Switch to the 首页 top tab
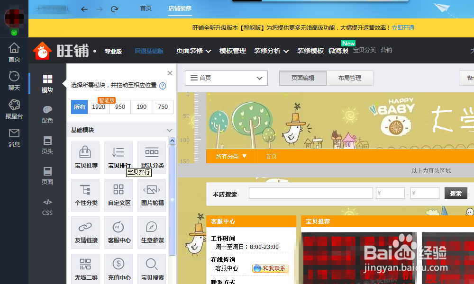The width and height of the screenshot is (474, 284). click(x=146, y=9)
